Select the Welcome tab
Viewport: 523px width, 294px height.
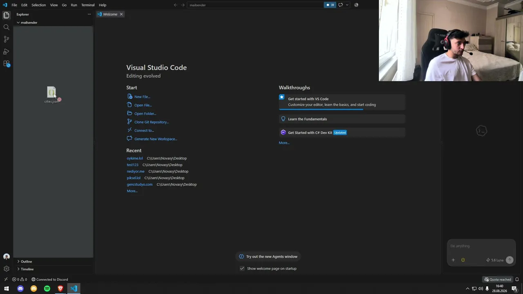pyautogui.click(x=110, y=14)
